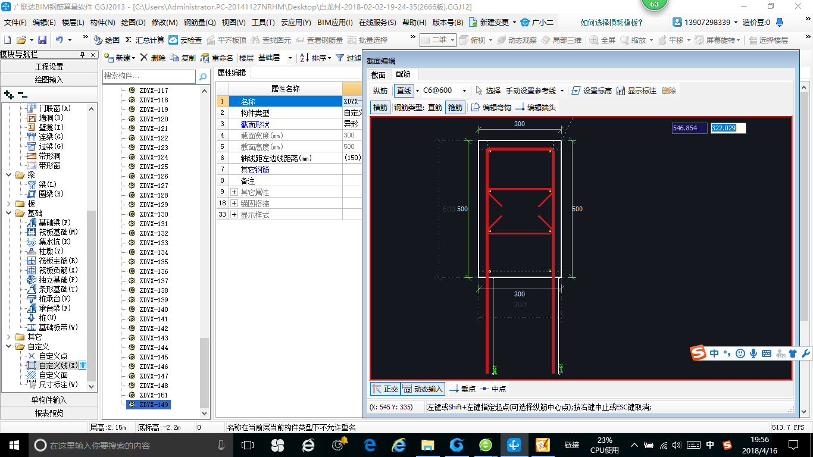This screenshot has height=457, width=813.
Task: Click 局部三维 partial 3D tool
Action: click(561, 40)
